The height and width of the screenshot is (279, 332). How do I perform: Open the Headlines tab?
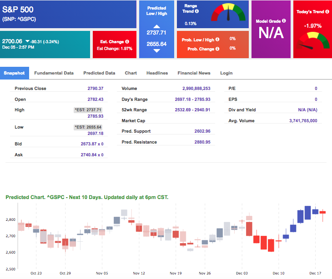pos(157,73)
